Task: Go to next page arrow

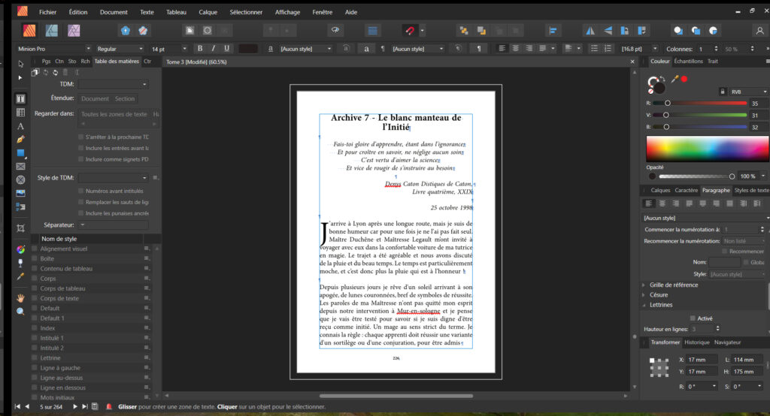Action: 74,407
